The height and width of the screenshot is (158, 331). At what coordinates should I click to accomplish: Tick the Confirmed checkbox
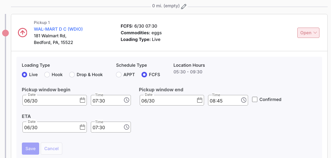click(255, 99)
